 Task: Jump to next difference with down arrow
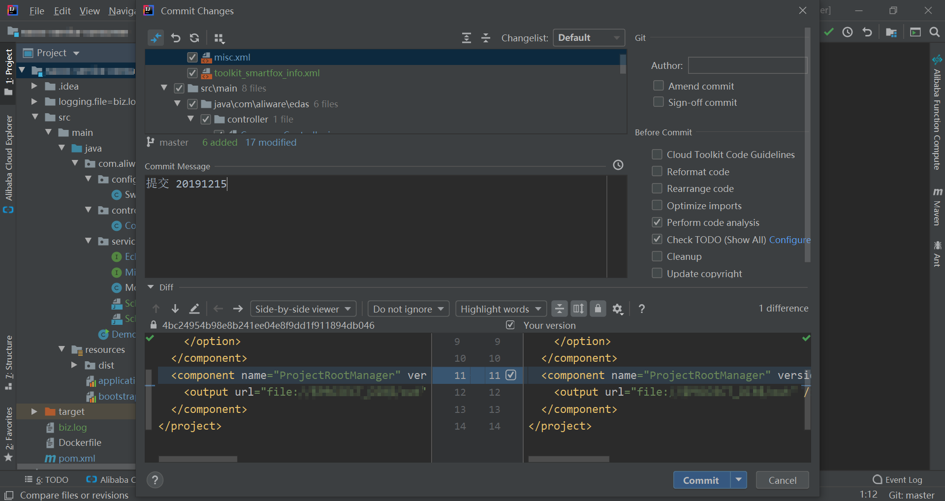tap(175, 309)
